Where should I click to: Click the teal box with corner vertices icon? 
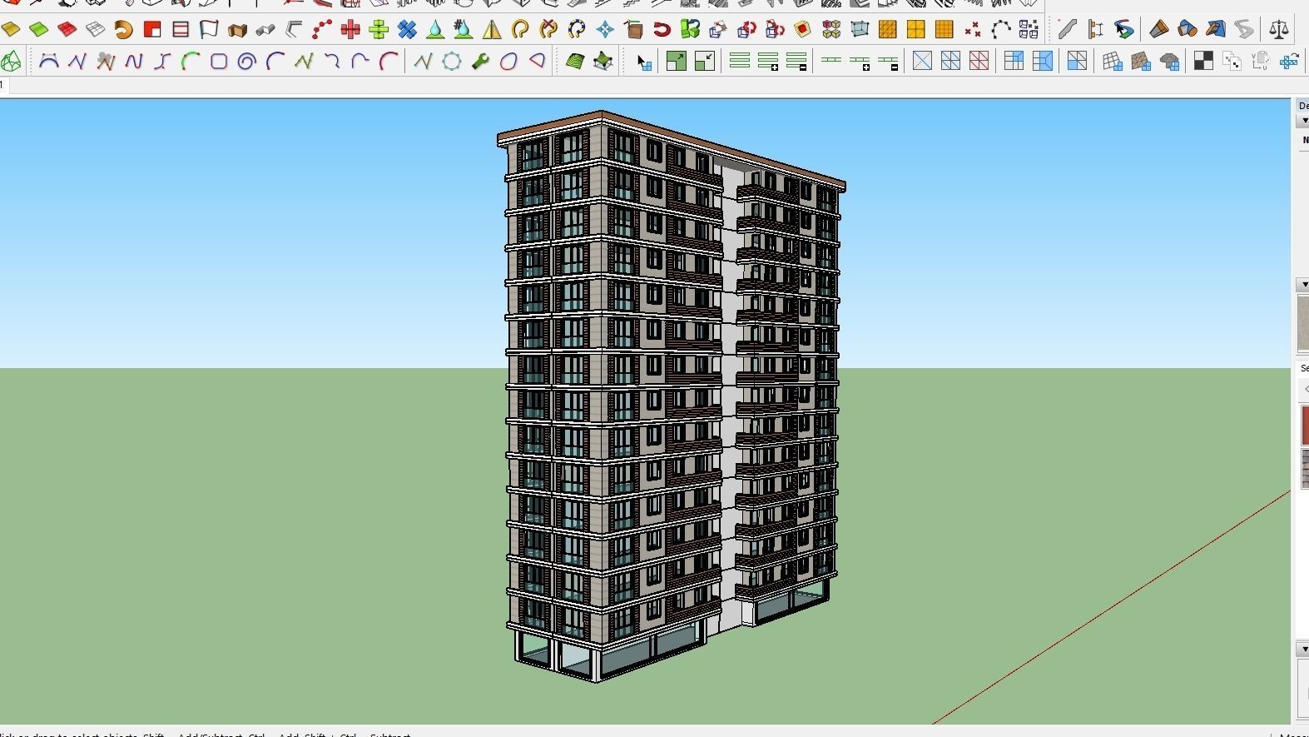860,30
